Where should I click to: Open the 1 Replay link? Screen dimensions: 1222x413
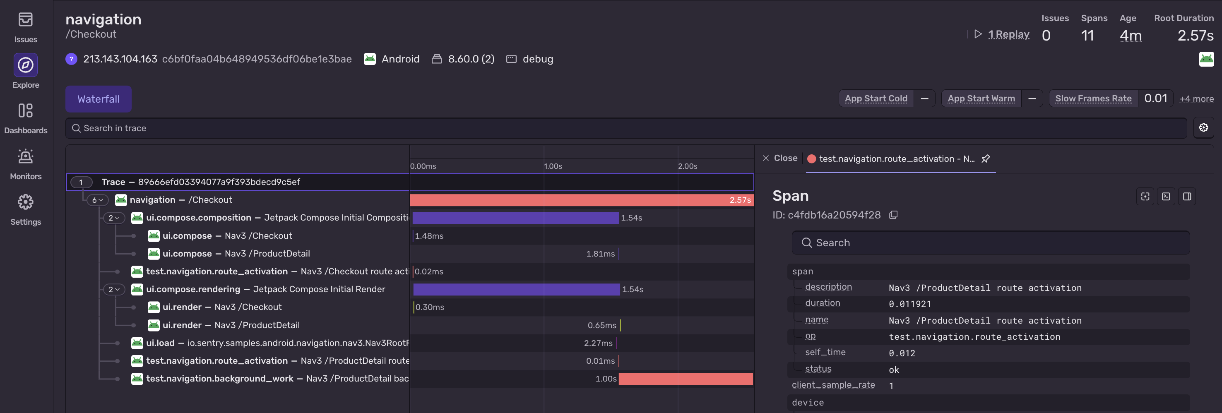(1008, 34)
